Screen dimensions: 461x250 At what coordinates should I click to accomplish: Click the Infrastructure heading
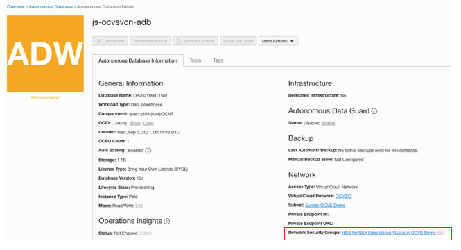click(310, 83)
